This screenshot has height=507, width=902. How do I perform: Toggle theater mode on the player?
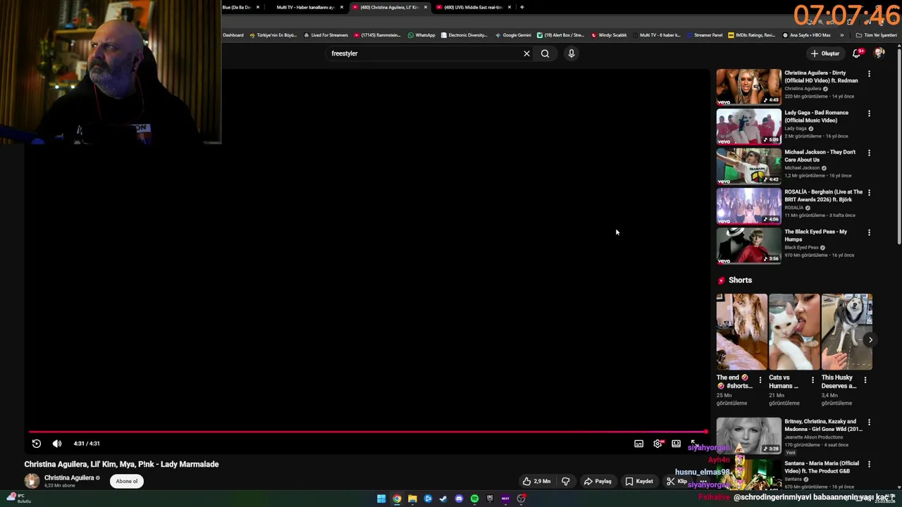676,444
